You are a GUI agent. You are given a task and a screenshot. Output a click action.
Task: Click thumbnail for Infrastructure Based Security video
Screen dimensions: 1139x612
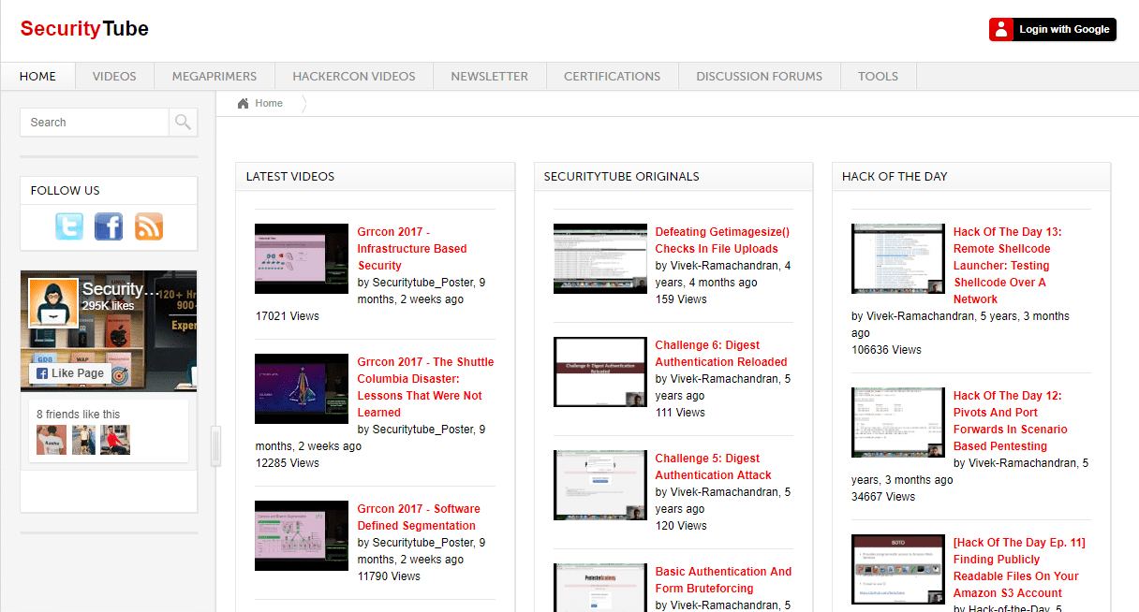[x=302, y=258]
